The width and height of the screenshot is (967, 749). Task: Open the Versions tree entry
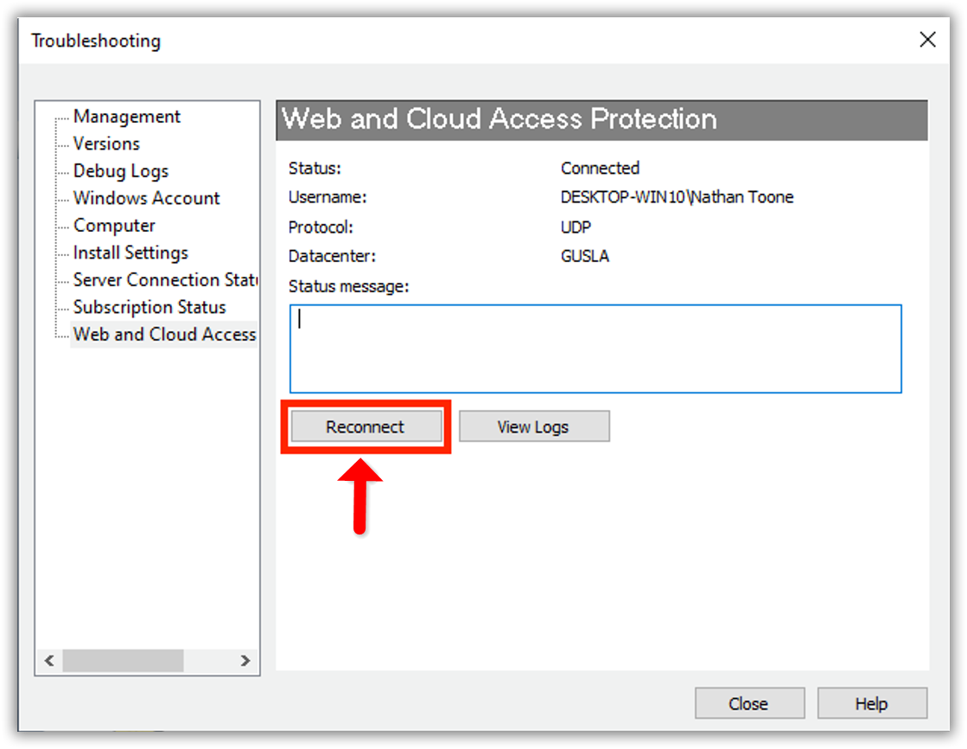(x=106, y=144)
